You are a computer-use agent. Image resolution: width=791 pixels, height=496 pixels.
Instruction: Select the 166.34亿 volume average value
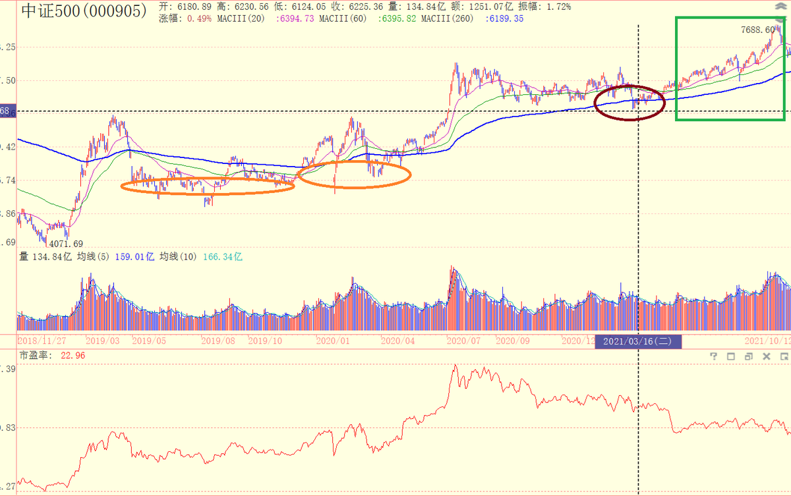(224, 256)
